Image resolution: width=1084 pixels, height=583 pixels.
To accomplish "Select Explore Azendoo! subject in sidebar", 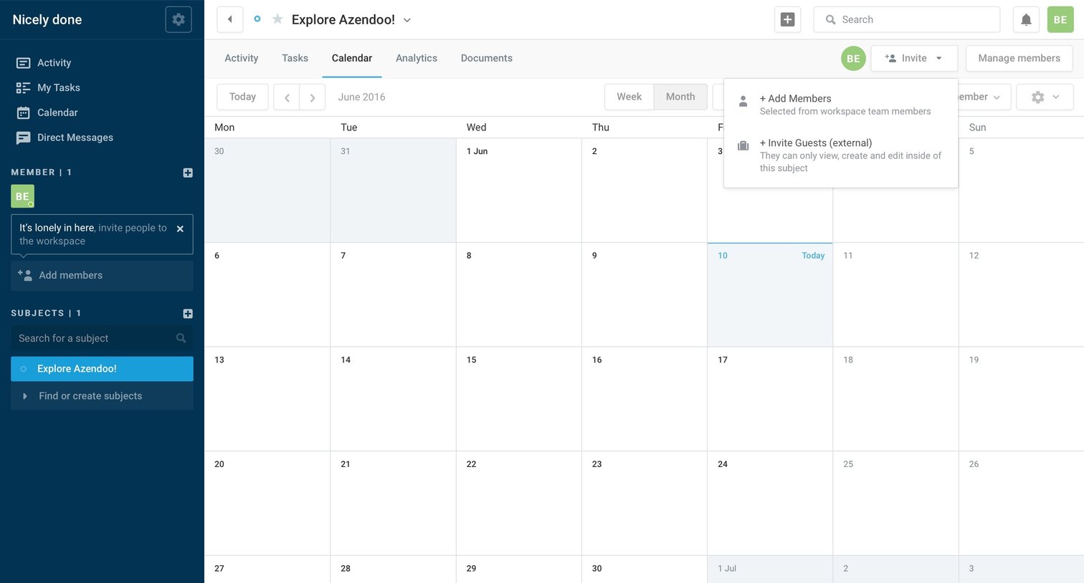I will tap(102, 369).
